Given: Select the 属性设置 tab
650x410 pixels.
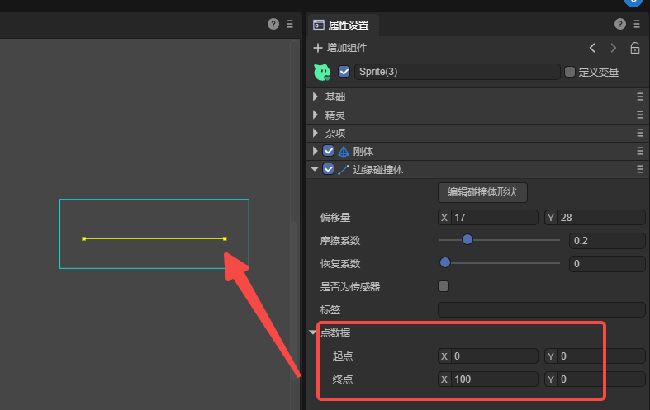Looking at the screenshot, I should (x=343, y=25).
